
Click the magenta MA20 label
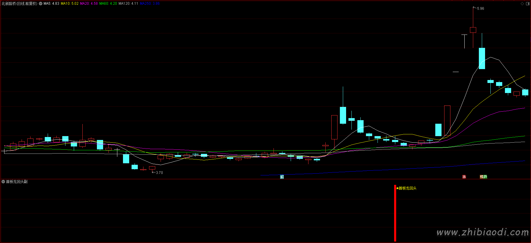point(89,4)
